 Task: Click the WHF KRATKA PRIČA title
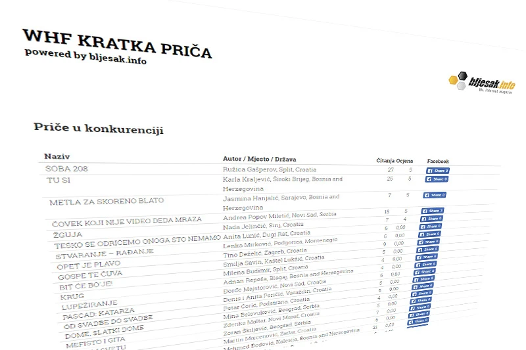117,43
